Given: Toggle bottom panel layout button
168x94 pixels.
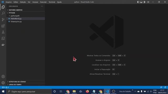Looking at the screenshot, I should [x=141, y=2].
